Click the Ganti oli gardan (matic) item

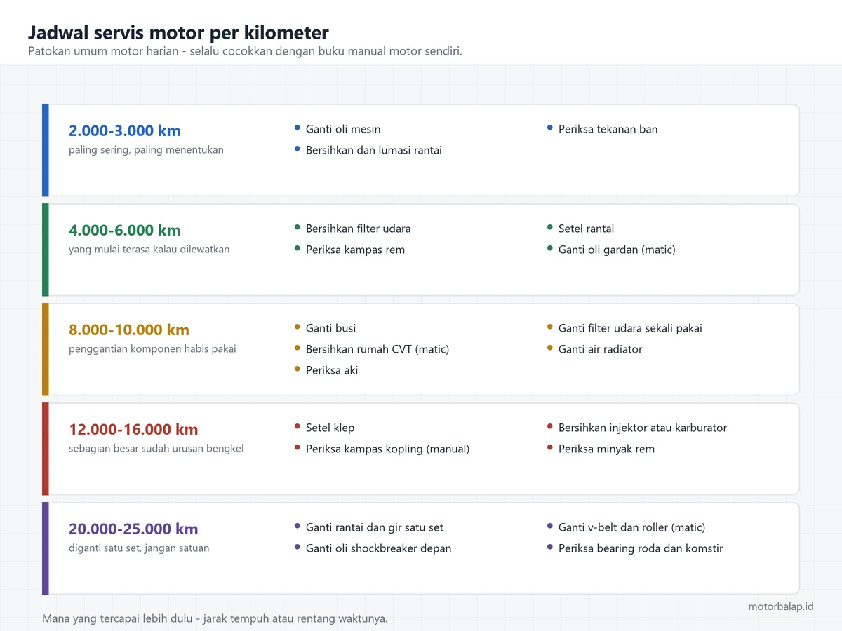(x=617, y=250)
